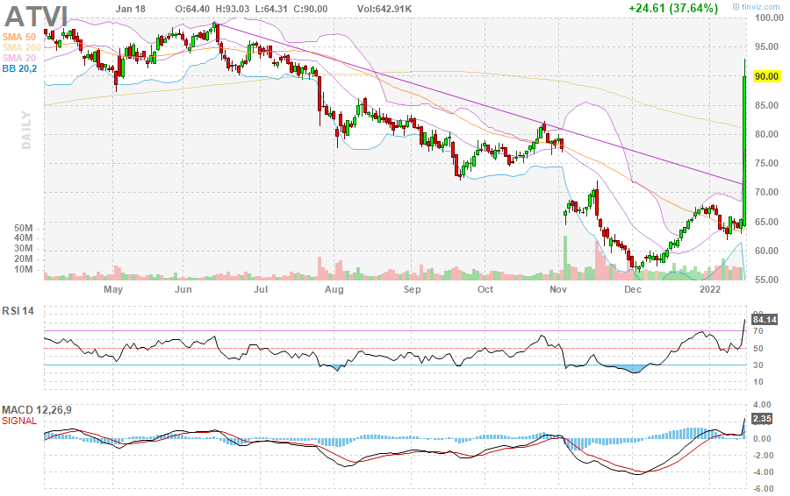Click the 65.00 price axis label
This screenshot has width=790, height=496.
766,222
